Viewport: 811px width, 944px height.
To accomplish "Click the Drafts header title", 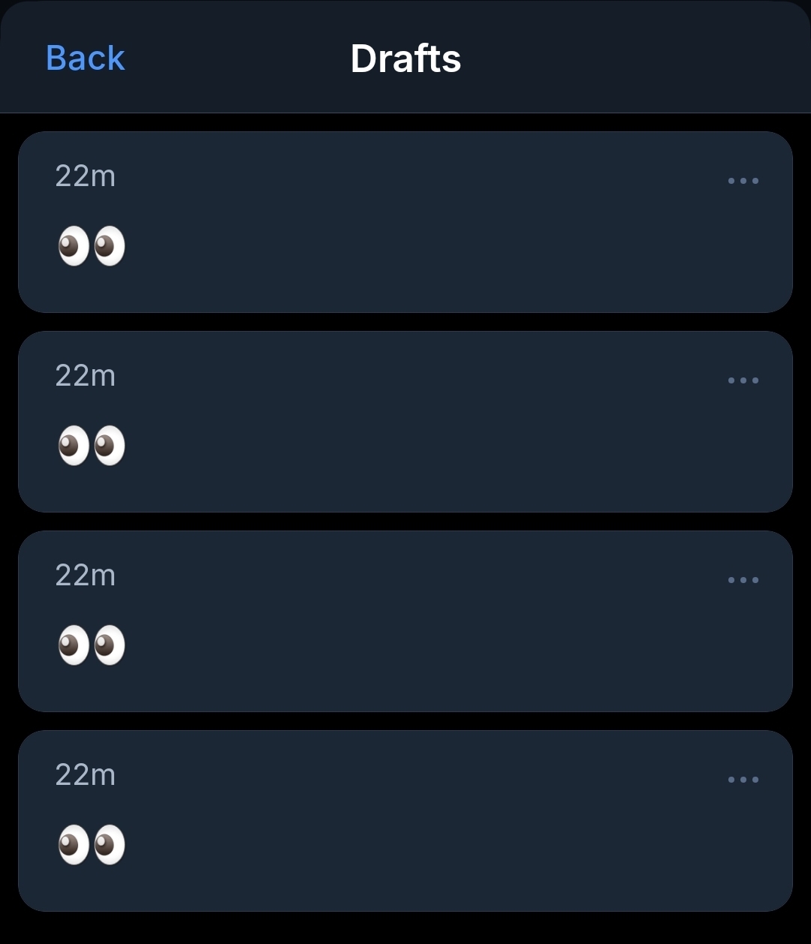I will pyautogui.click(x=405, y=59).
